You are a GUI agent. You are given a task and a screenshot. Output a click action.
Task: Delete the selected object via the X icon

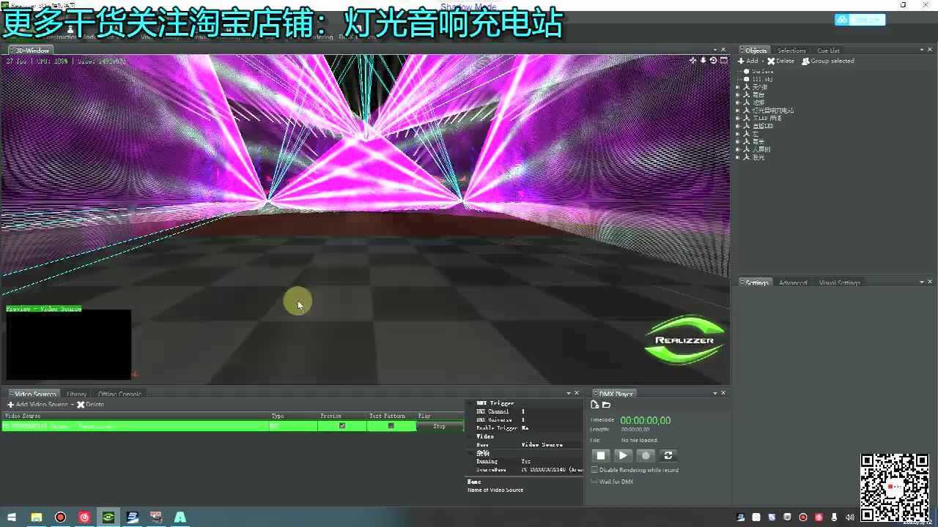[771, 61]
